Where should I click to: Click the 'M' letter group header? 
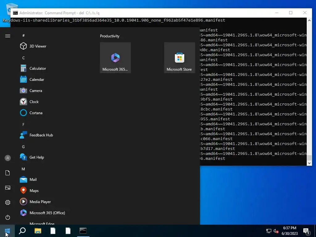[23, 169]
